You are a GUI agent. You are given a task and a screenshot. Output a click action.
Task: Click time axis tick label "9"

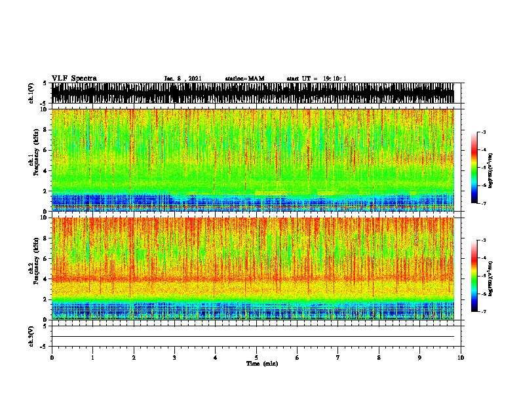(419, 358)
